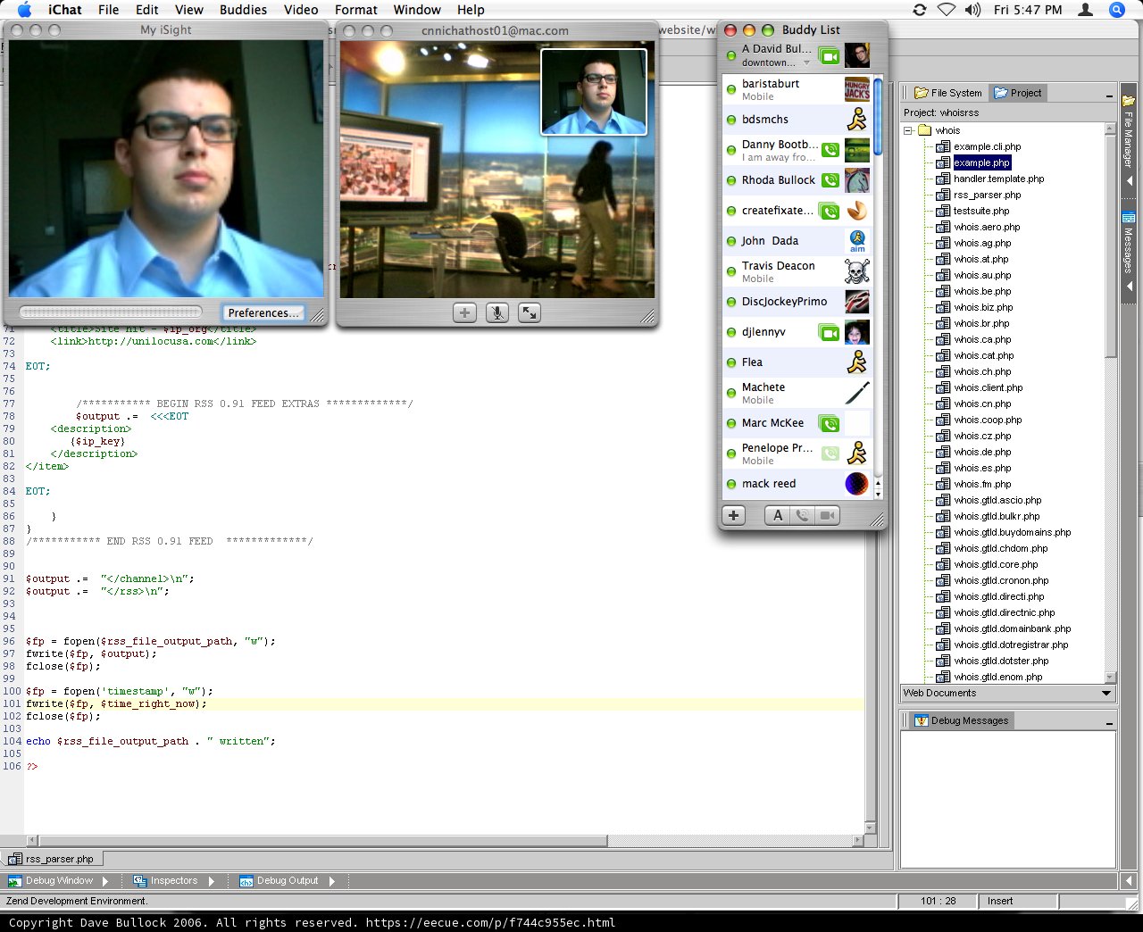Start video chat with djlennyv via camera icon

830,333
